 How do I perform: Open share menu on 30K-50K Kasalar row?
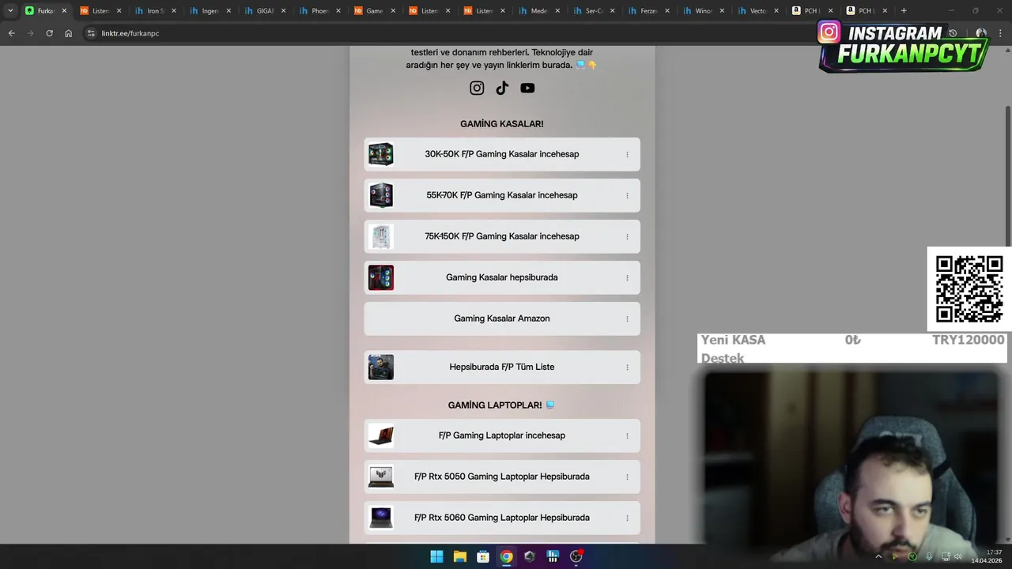click(627, 154)
